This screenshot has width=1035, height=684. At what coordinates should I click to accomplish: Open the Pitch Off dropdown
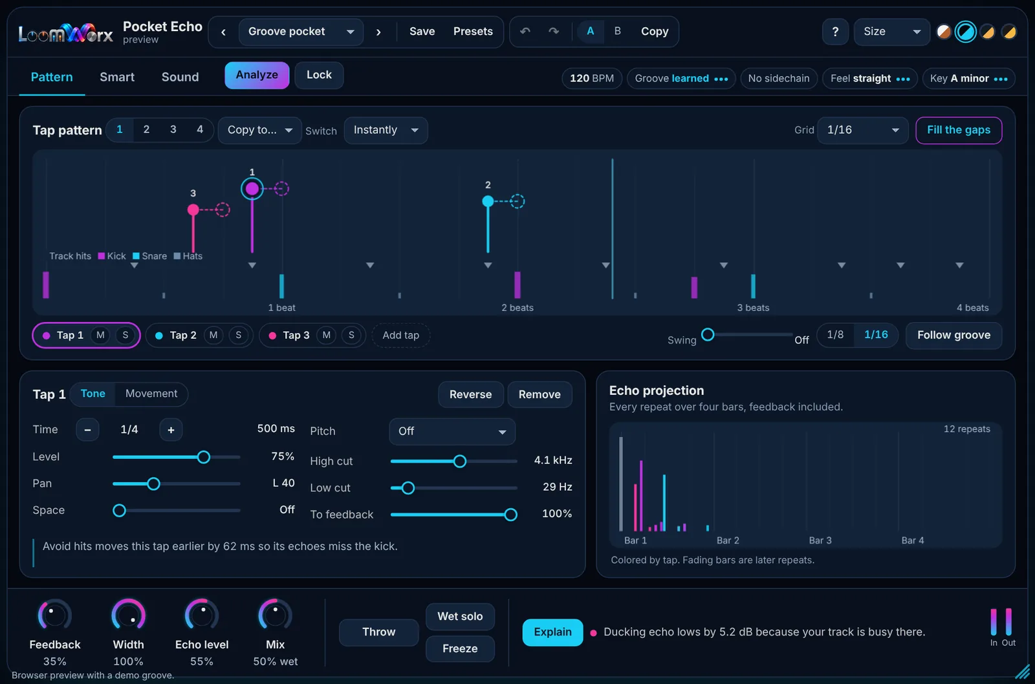452,431
